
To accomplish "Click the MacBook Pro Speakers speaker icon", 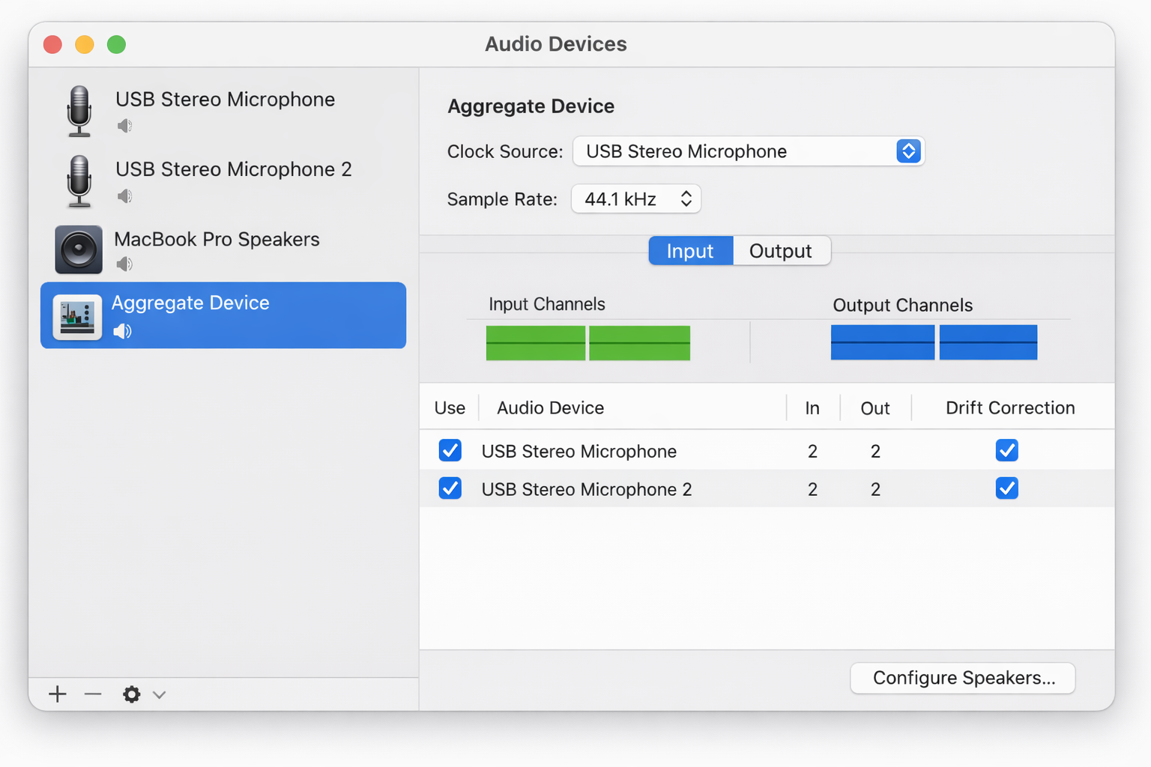I will tap(79, 249).
